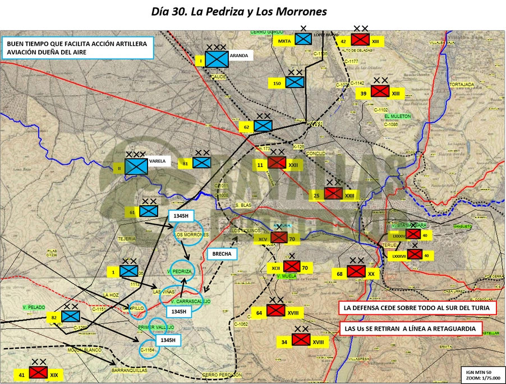The image size is (506, 384).
Task: Select the V. CARRASCALEJO place label
Action: [x=191, y=302]
